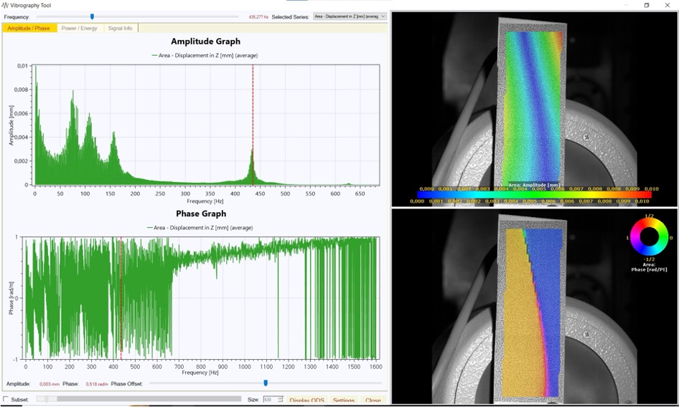
Task: Open the Signal Info tab
Action: pyautogui.click(x=119, y=28)
